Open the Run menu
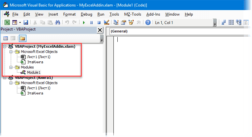252x137 pixels. point(101,14)
